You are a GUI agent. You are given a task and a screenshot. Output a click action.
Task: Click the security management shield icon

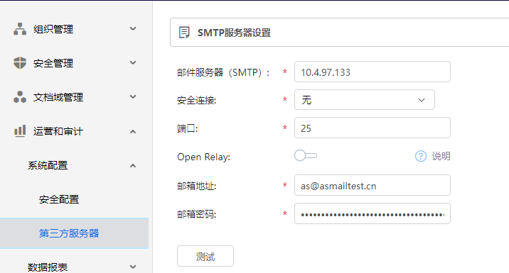tap(20, 63)
